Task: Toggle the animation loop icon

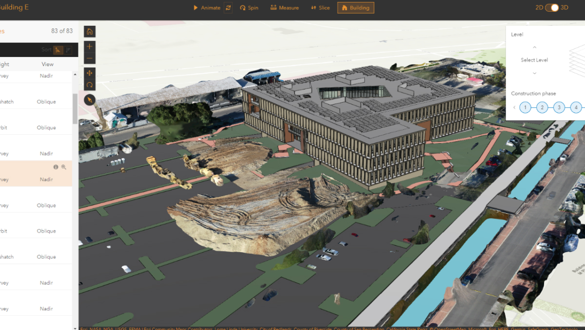Action: 228,8
